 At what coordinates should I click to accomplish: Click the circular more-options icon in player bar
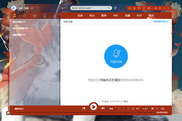(128, 109)
